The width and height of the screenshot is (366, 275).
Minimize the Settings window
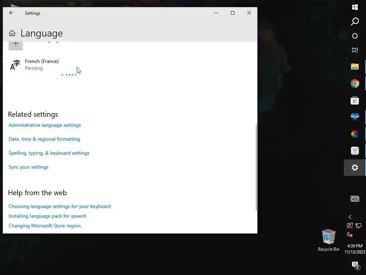[x=216, y=13]
